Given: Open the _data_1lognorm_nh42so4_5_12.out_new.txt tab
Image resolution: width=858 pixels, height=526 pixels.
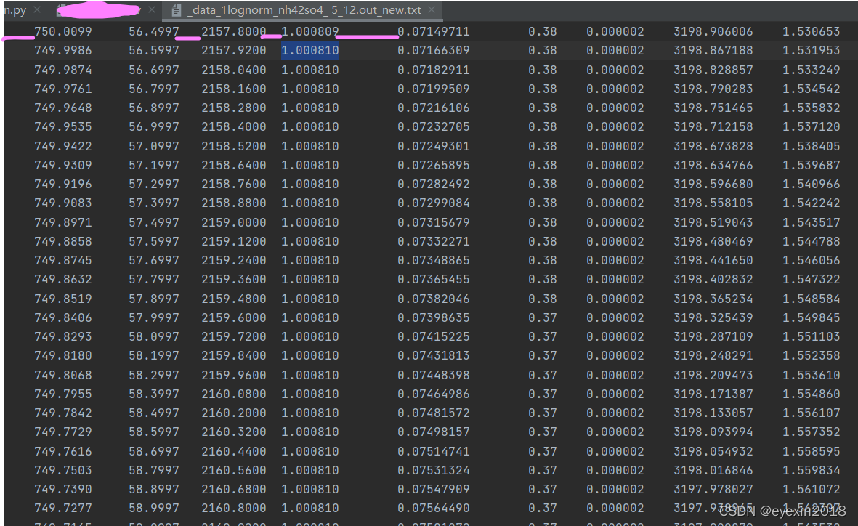Looking at the screenshot, I should [303, 10].
